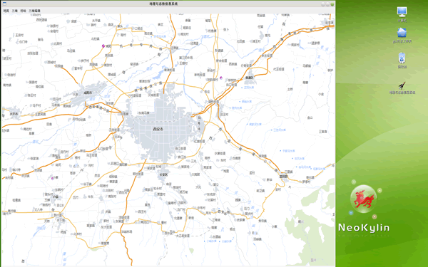Click the 兴平市 label at west edge

click(x=14, y=114)
